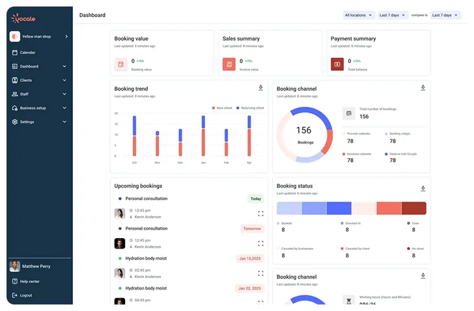Click the Jan 15,2025 date badge
This screenshot has height=311, width=474.
(x=250, y=259)
